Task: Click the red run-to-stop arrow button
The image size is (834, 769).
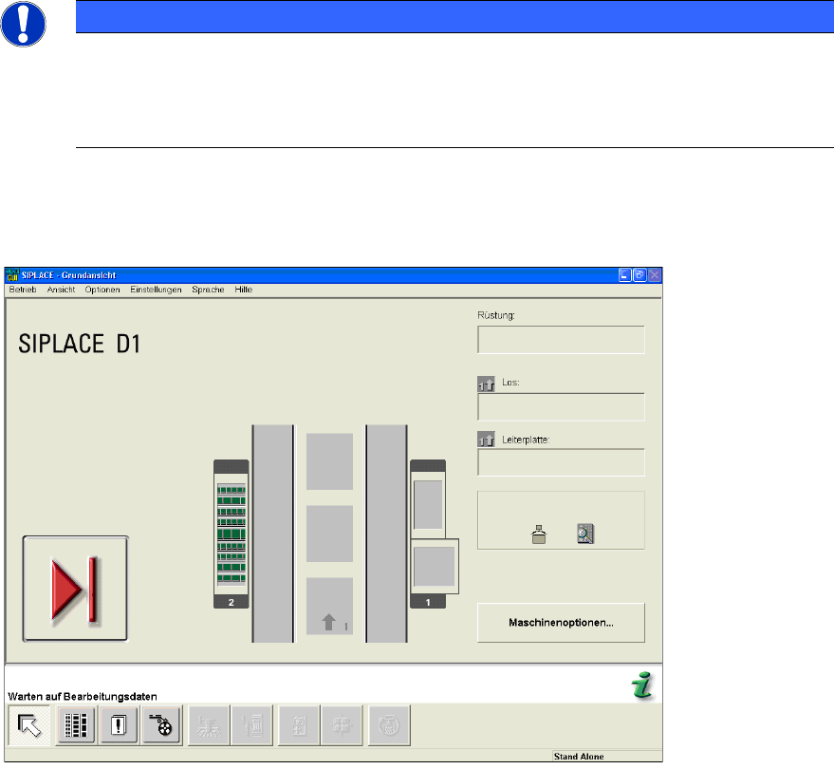Action: click(75, 589)
